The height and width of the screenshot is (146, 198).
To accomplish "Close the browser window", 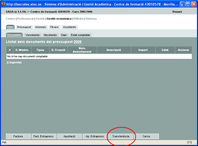I will pyautogui.click(x=194, y=4).
